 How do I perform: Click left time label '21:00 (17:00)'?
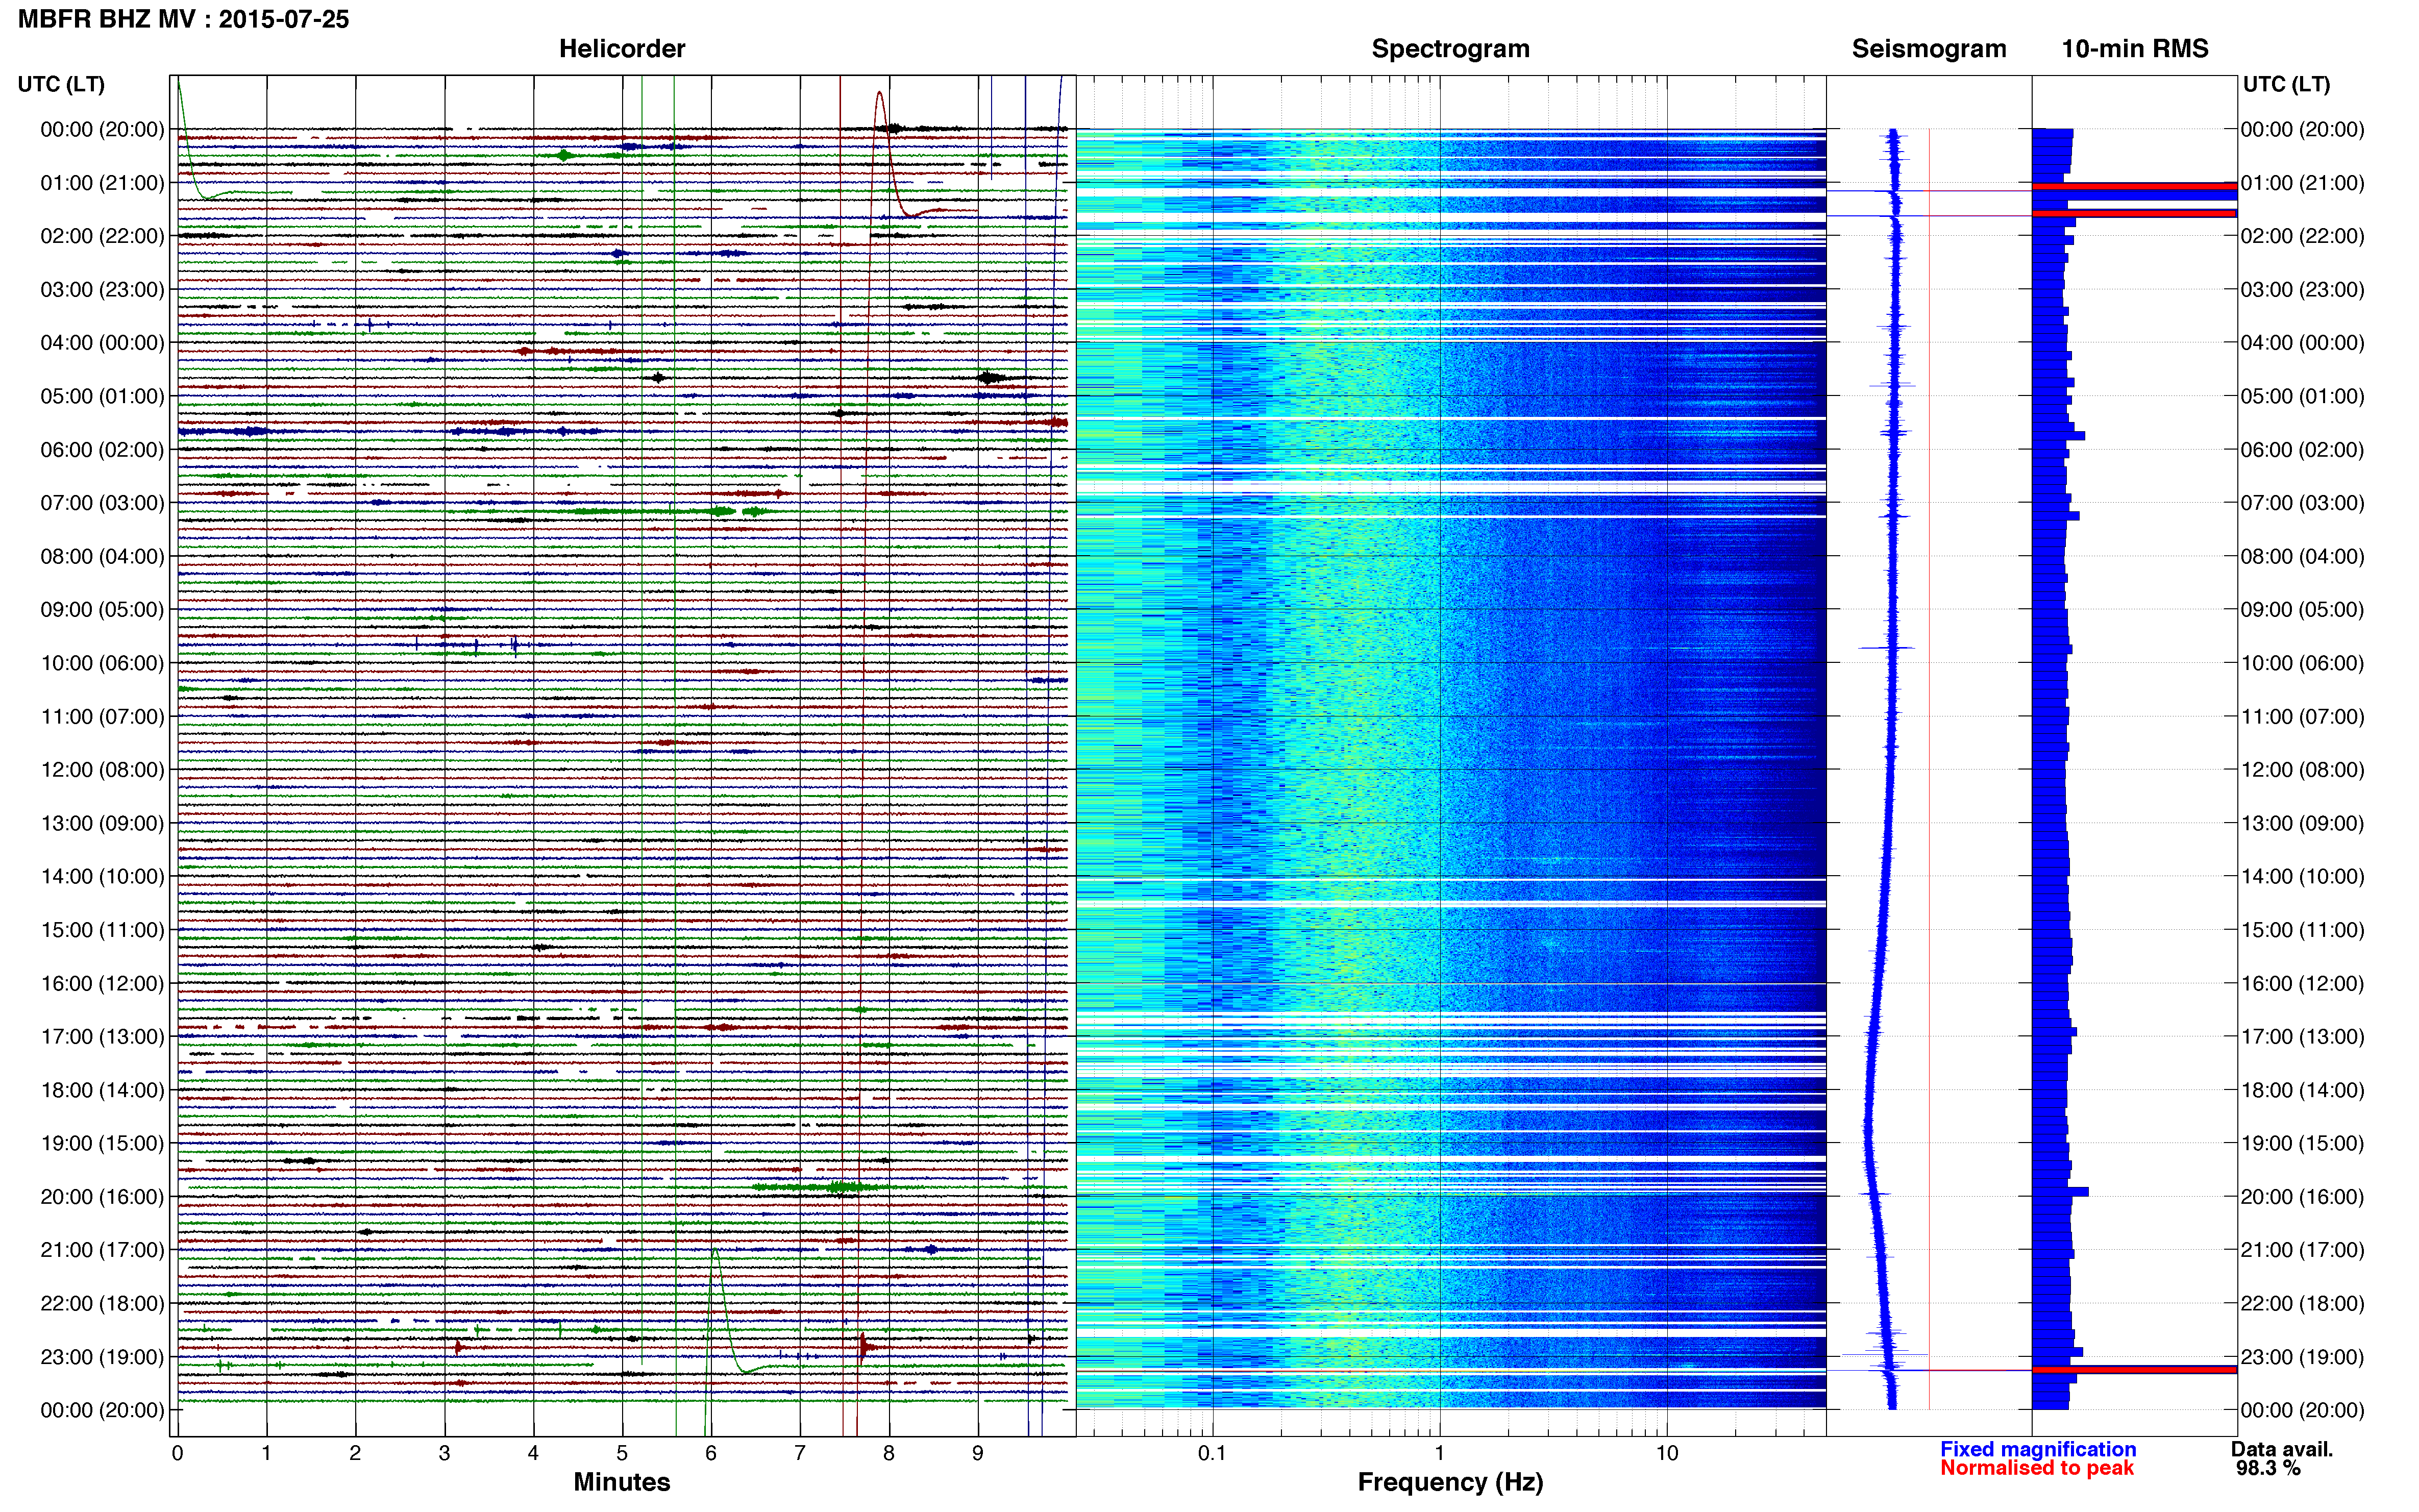tap(102, 1250)
